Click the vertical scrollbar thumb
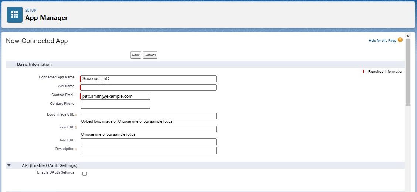This screenshot has width=417, height=192. click(408, 72)
